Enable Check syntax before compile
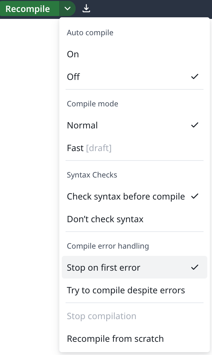Screen dimensions: 212x355 125,196
